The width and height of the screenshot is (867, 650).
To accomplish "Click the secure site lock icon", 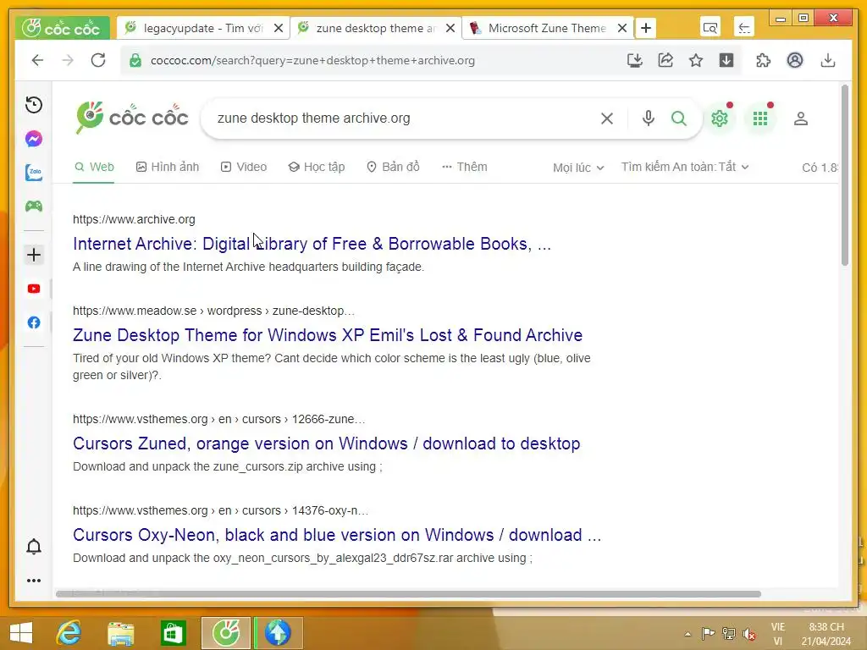I will pyautogui.click(x=135, y=60).
